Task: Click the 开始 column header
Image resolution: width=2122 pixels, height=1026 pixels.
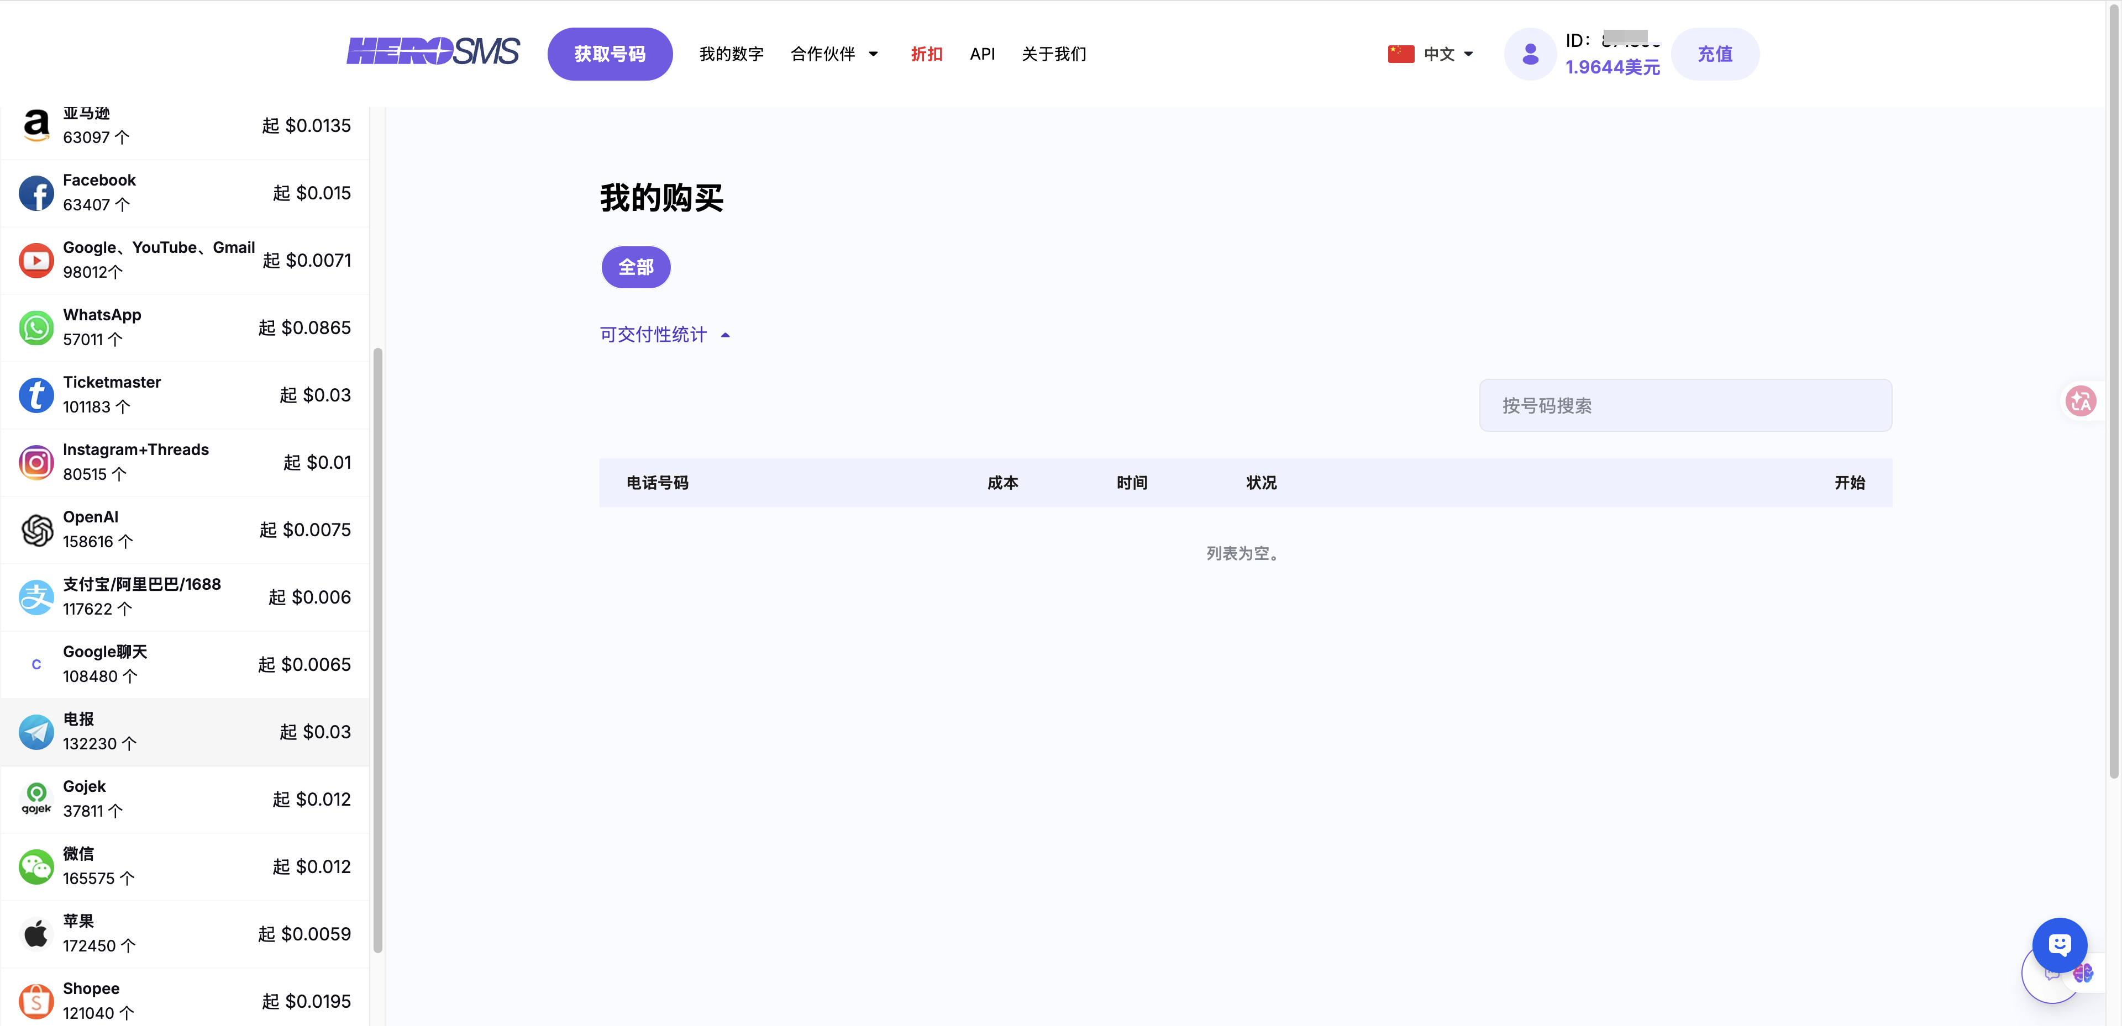Action: point(1850,483)
